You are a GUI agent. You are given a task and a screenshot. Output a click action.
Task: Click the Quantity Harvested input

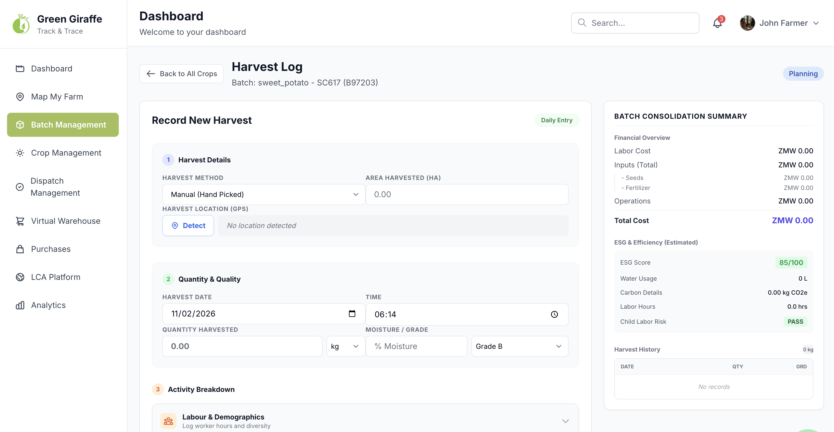(242, 346)
